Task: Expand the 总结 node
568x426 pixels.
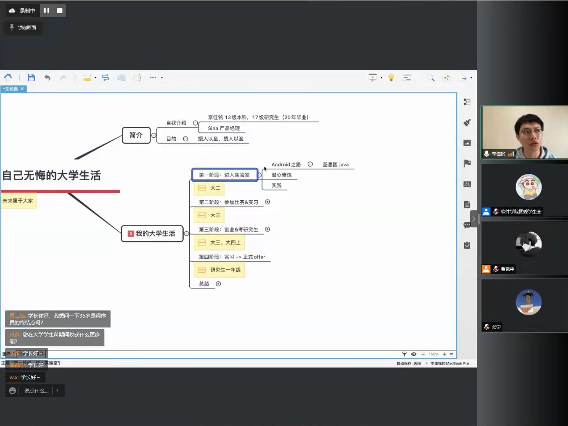Action: coord(218,284)
